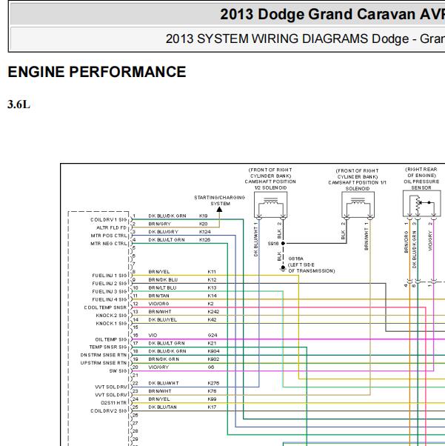The width and height of the screenshot is (445, 446).
Task: Select the Oil Pressure Sensor symbol
Action: (x=422, y=204)
